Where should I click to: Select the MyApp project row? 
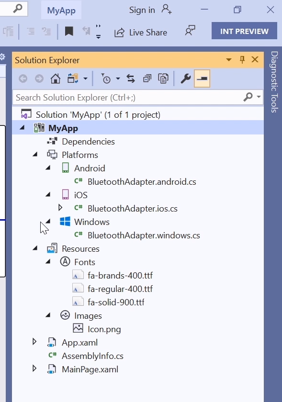tap(138, 128)
